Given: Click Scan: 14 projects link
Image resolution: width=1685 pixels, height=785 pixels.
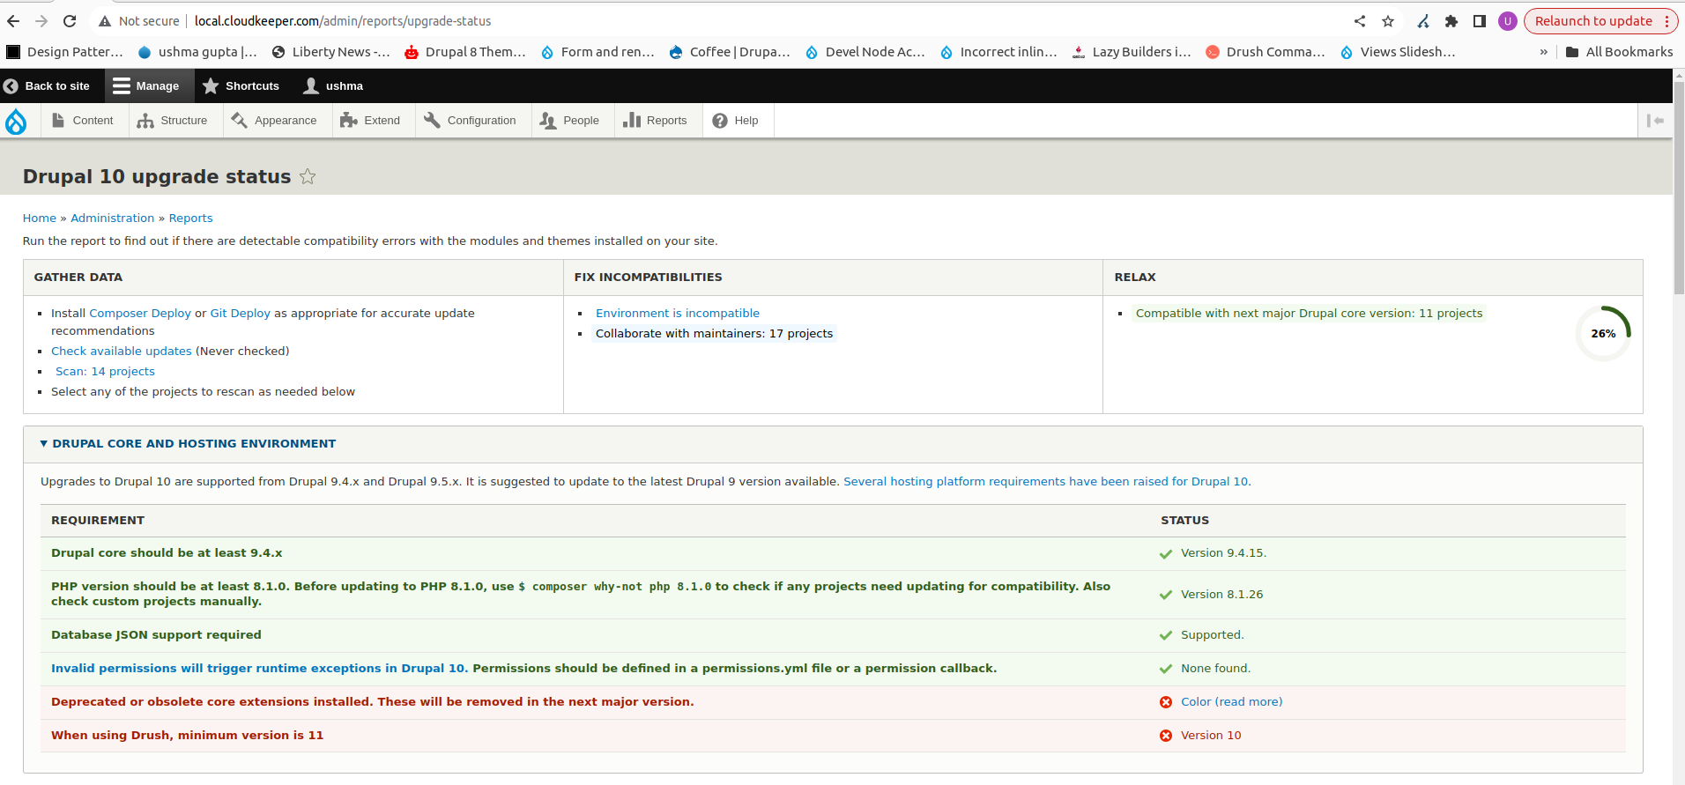Looking at the screenshot, I should (x=105, y=372).
